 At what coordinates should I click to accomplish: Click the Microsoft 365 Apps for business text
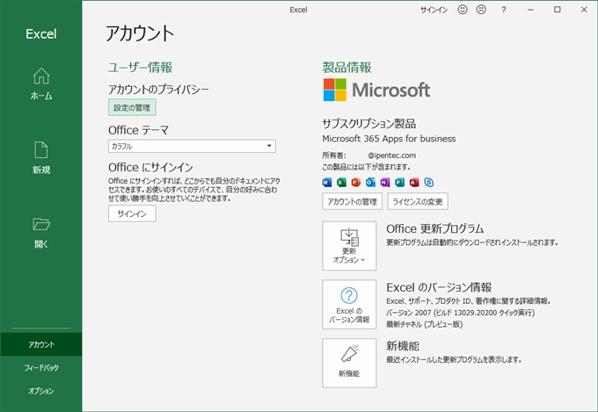click(389, 139)
